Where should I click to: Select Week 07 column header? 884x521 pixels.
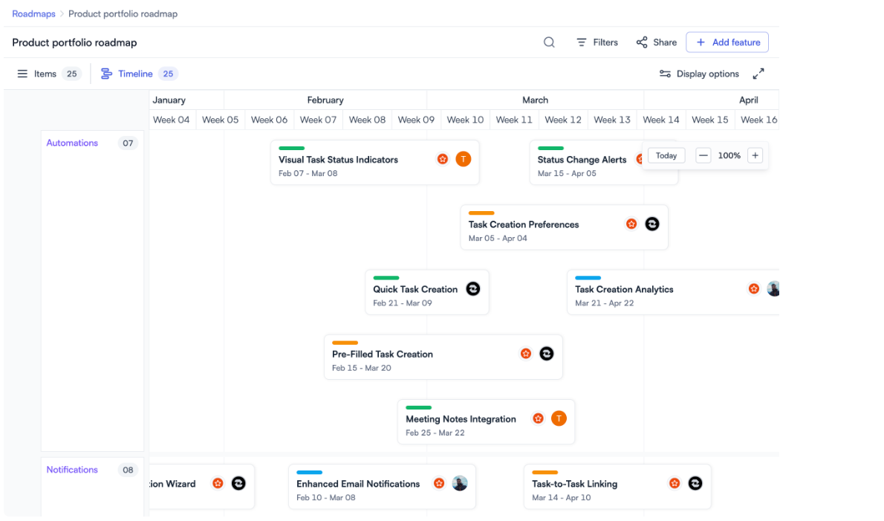coord(318,120)
